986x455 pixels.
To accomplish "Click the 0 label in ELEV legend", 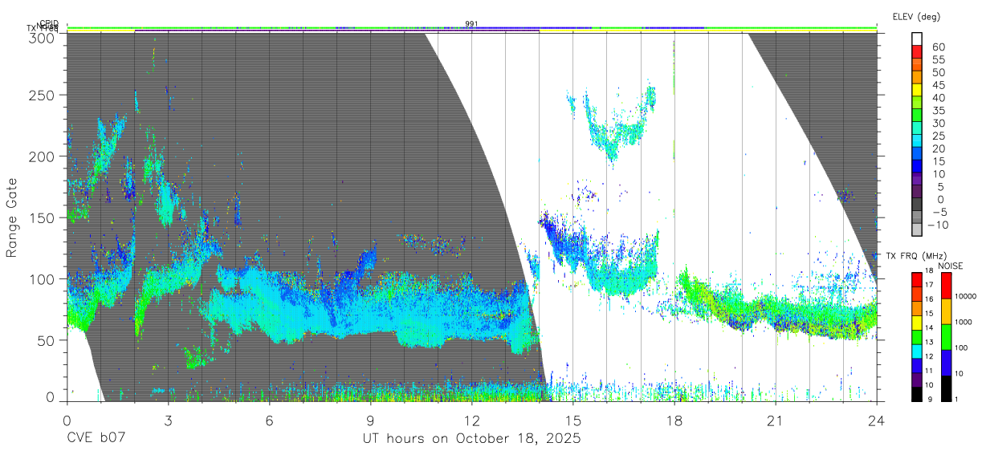I will [x=940, y=200].
